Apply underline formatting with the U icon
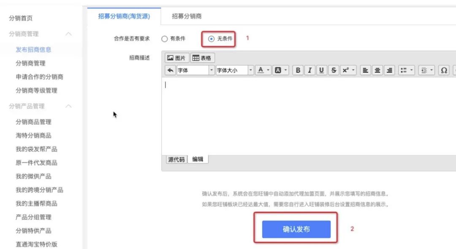The image size is (456, 249). pyautogui.click(x=322, y=70)
